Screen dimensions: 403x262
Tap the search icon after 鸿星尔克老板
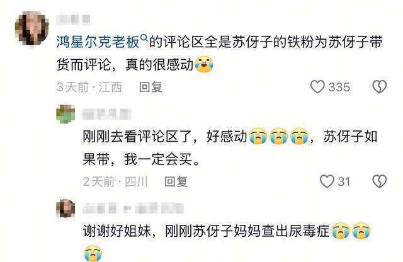tap(144, 38)
